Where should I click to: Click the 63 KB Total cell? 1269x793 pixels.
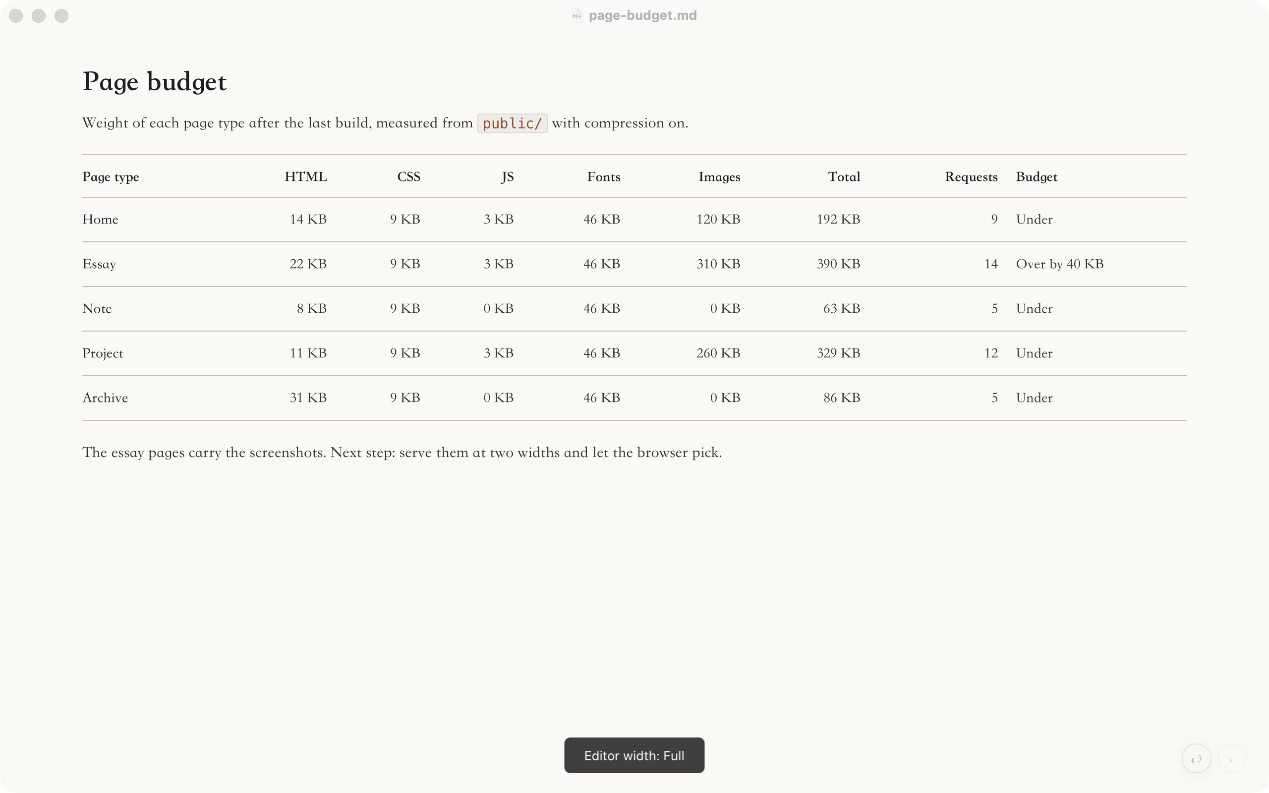[x=842, y=308]
